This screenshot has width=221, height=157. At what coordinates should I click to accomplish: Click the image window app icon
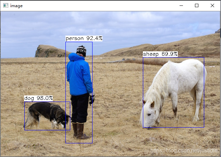[5, 5]
